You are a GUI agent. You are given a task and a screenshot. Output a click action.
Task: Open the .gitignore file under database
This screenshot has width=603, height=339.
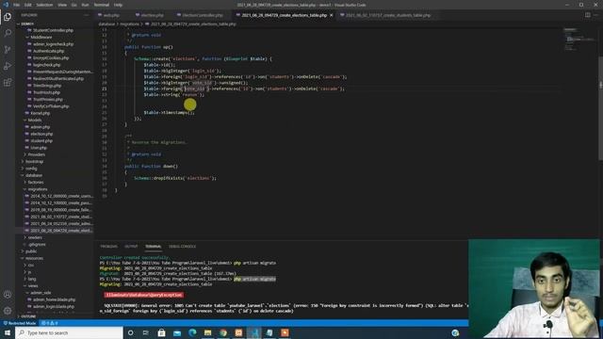click(37, 245)
